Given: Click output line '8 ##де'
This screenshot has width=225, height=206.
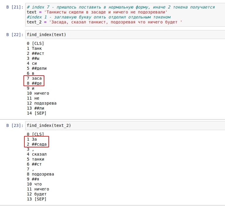Looking at the screenshot, I should point(34,83).
